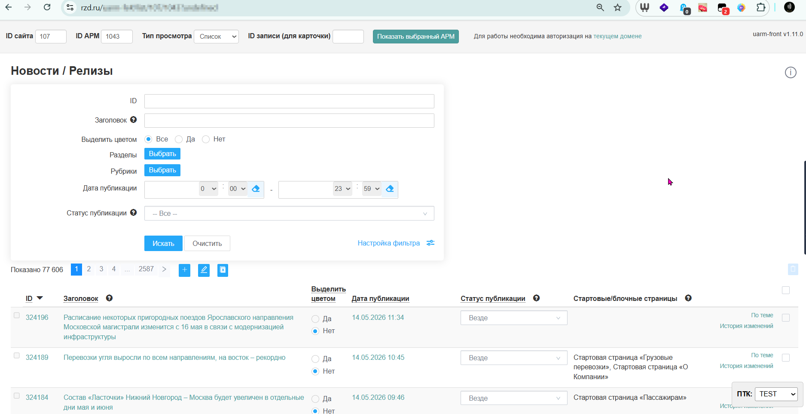Go back with the browser back arrow
Screen dimensions: 806x414
pos(9,7)
